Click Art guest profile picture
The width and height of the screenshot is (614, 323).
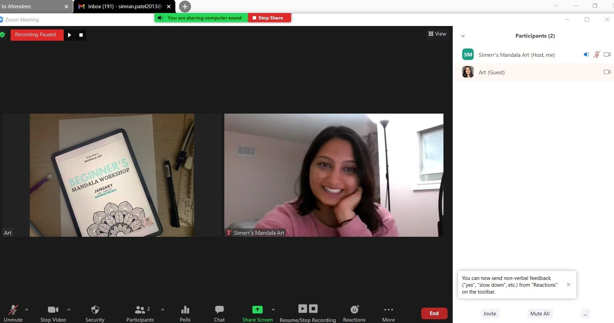coord(468,72)
